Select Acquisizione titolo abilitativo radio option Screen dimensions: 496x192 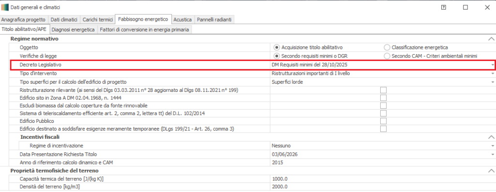[277, 47]
